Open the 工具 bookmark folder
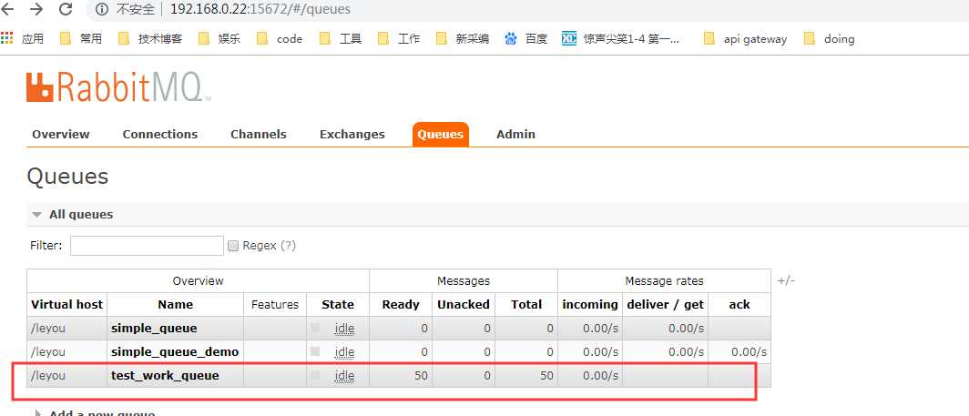969x416 pixels. tap(341, 39)
